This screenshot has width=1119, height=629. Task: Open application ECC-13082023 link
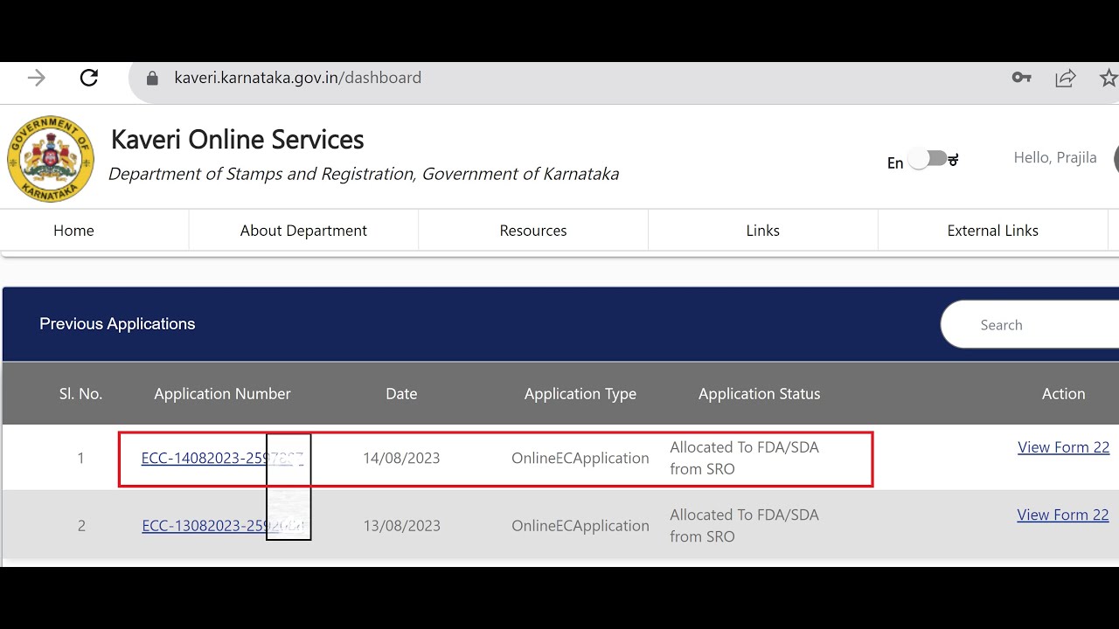pyautogui.click(x=223, y=526)
